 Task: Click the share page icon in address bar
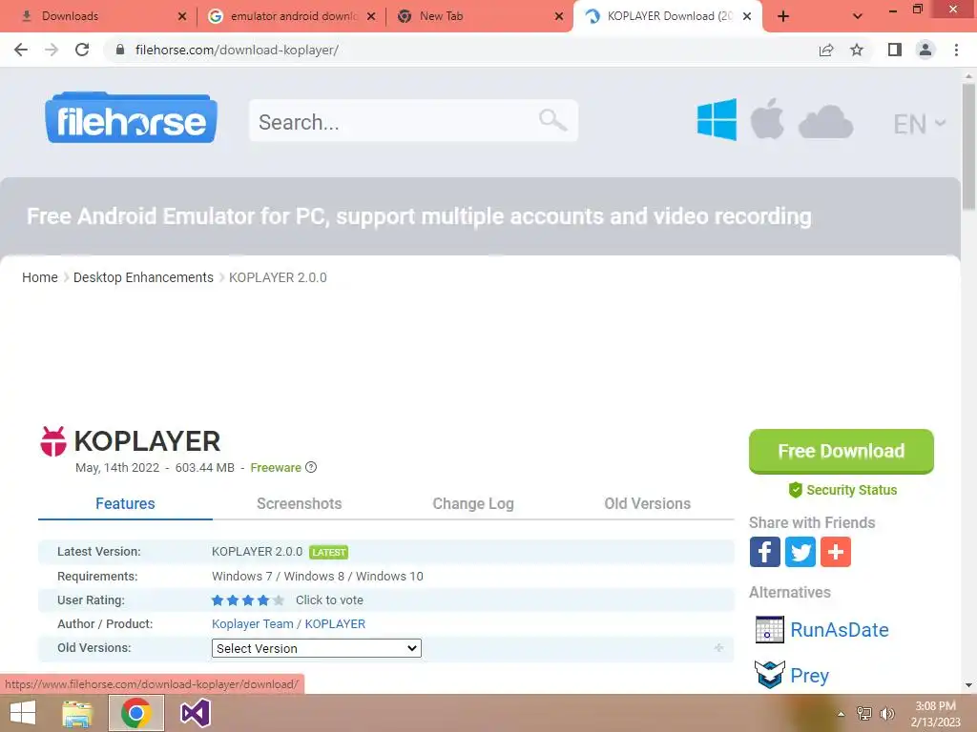click(x=826, y=50)
